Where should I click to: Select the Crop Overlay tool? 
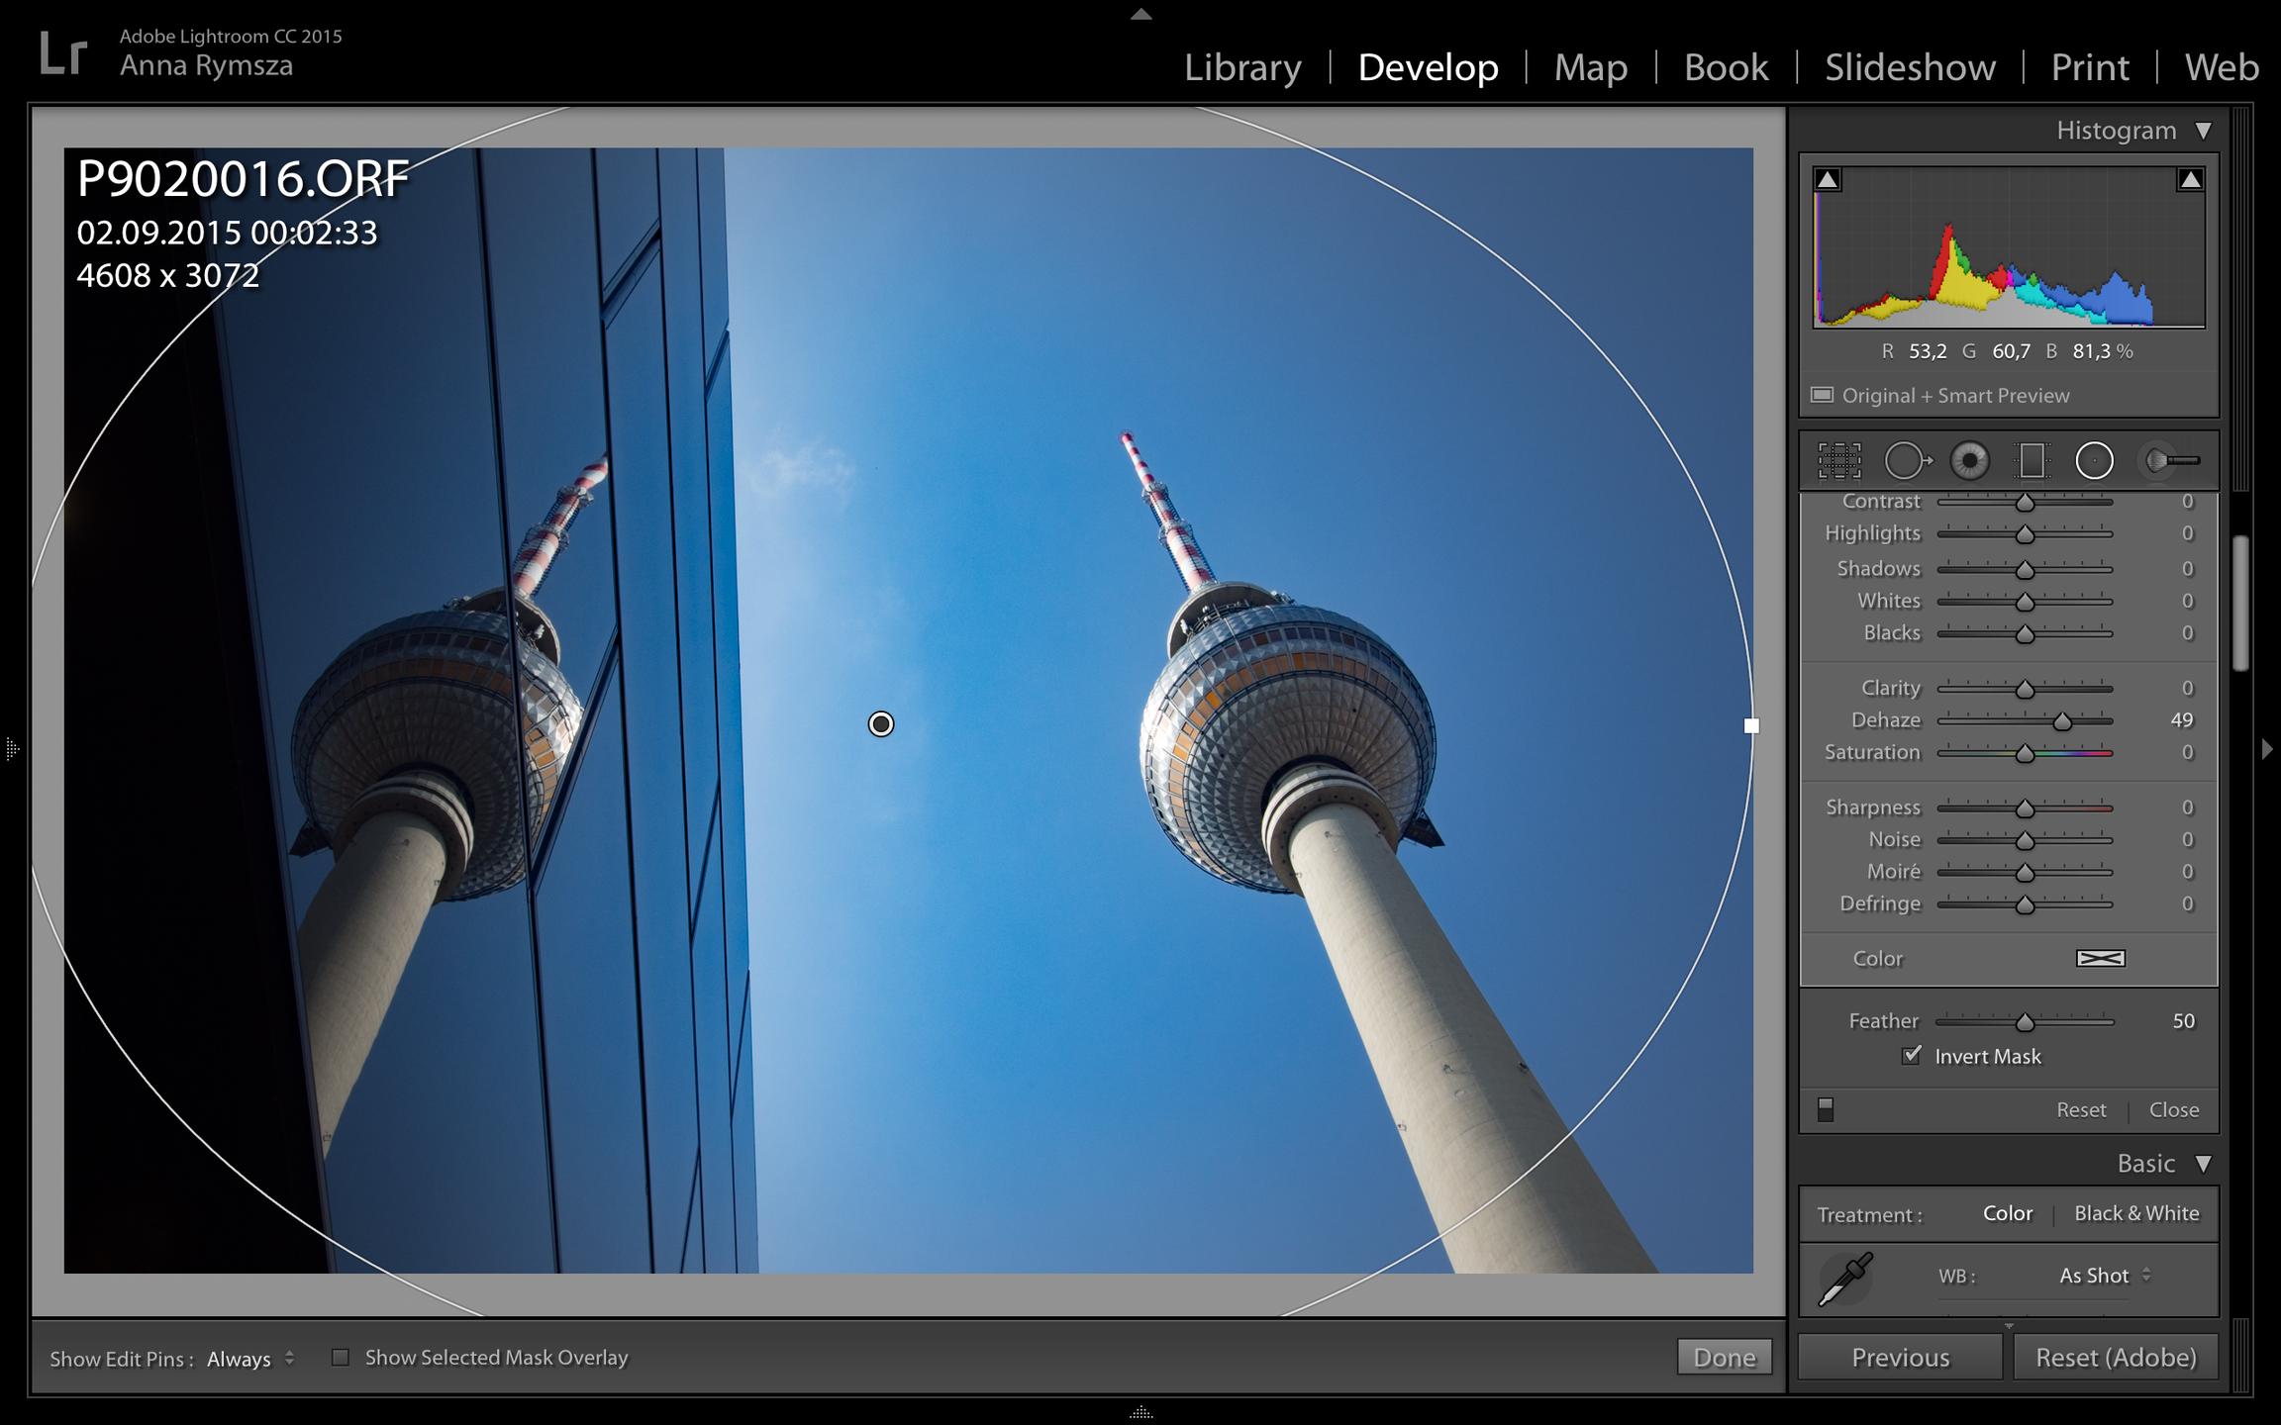(x=1839, y=460)
